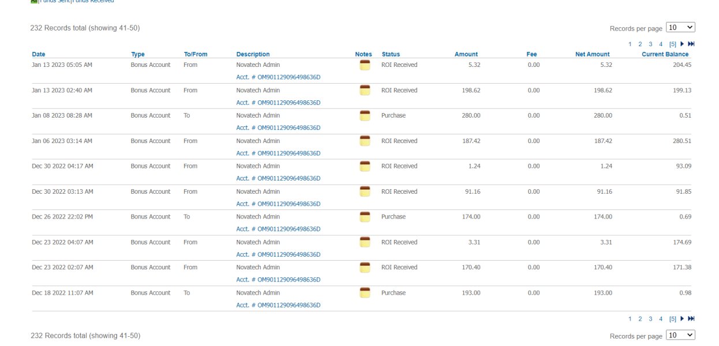The image size is (719, 346).
Task: Sort by the Date column header
Action: click(x=39, y=54)
